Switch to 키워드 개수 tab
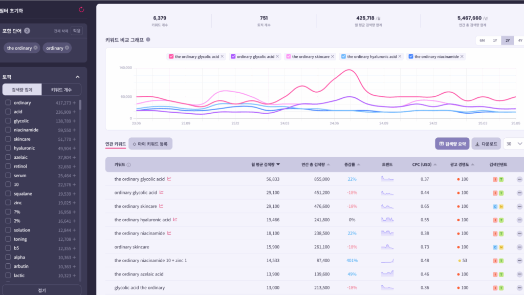The image size is (524, 295). 61,90
